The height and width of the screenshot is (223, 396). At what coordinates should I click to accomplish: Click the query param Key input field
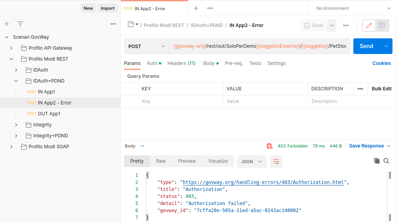pyautogui.click(x=181, y=101)
